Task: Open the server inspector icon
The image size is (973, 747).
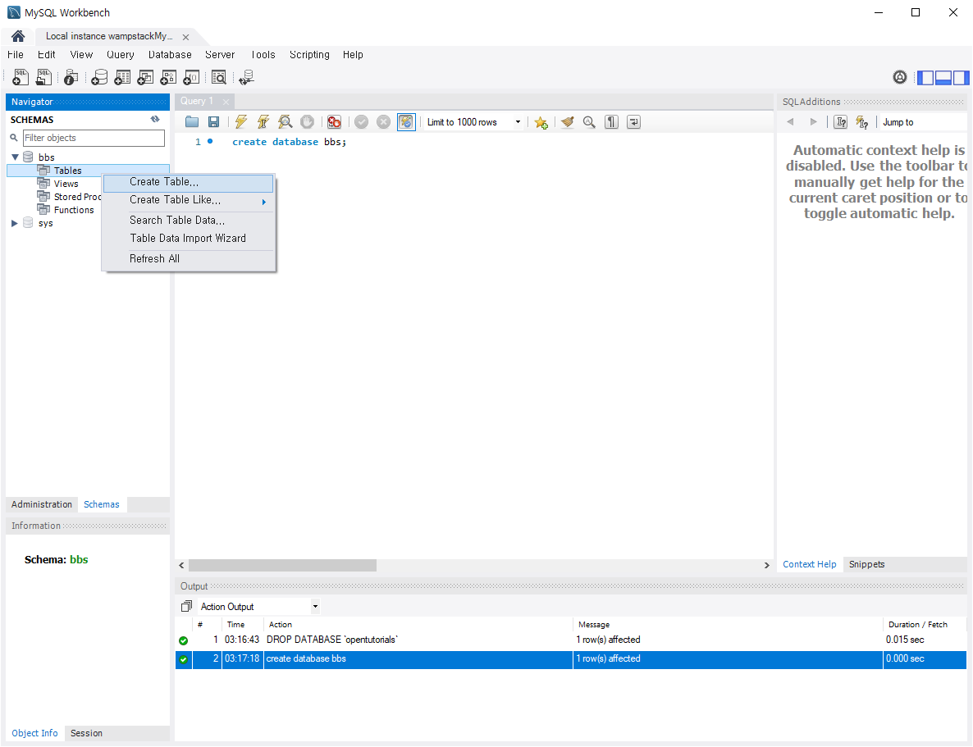Action: point(71,77)
